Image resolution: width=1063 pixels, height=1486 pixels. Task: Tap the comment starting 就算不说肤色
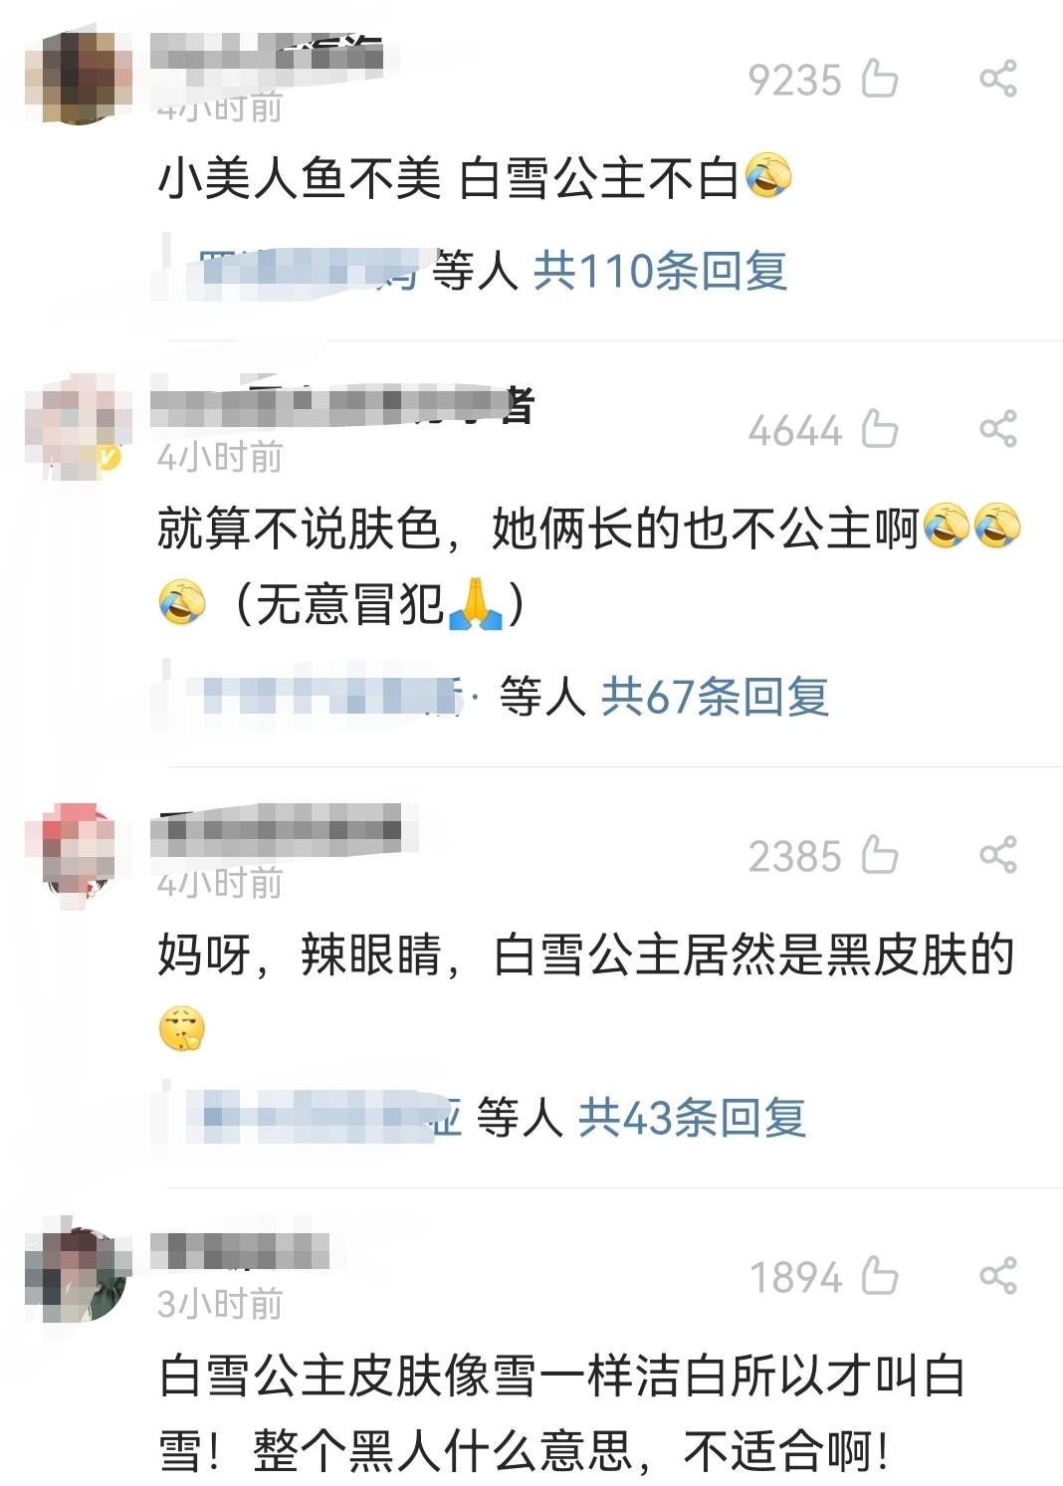point(589,565)
